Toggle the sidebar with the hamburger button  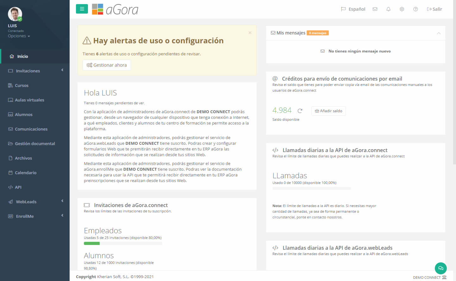click(x=82, y=9)
